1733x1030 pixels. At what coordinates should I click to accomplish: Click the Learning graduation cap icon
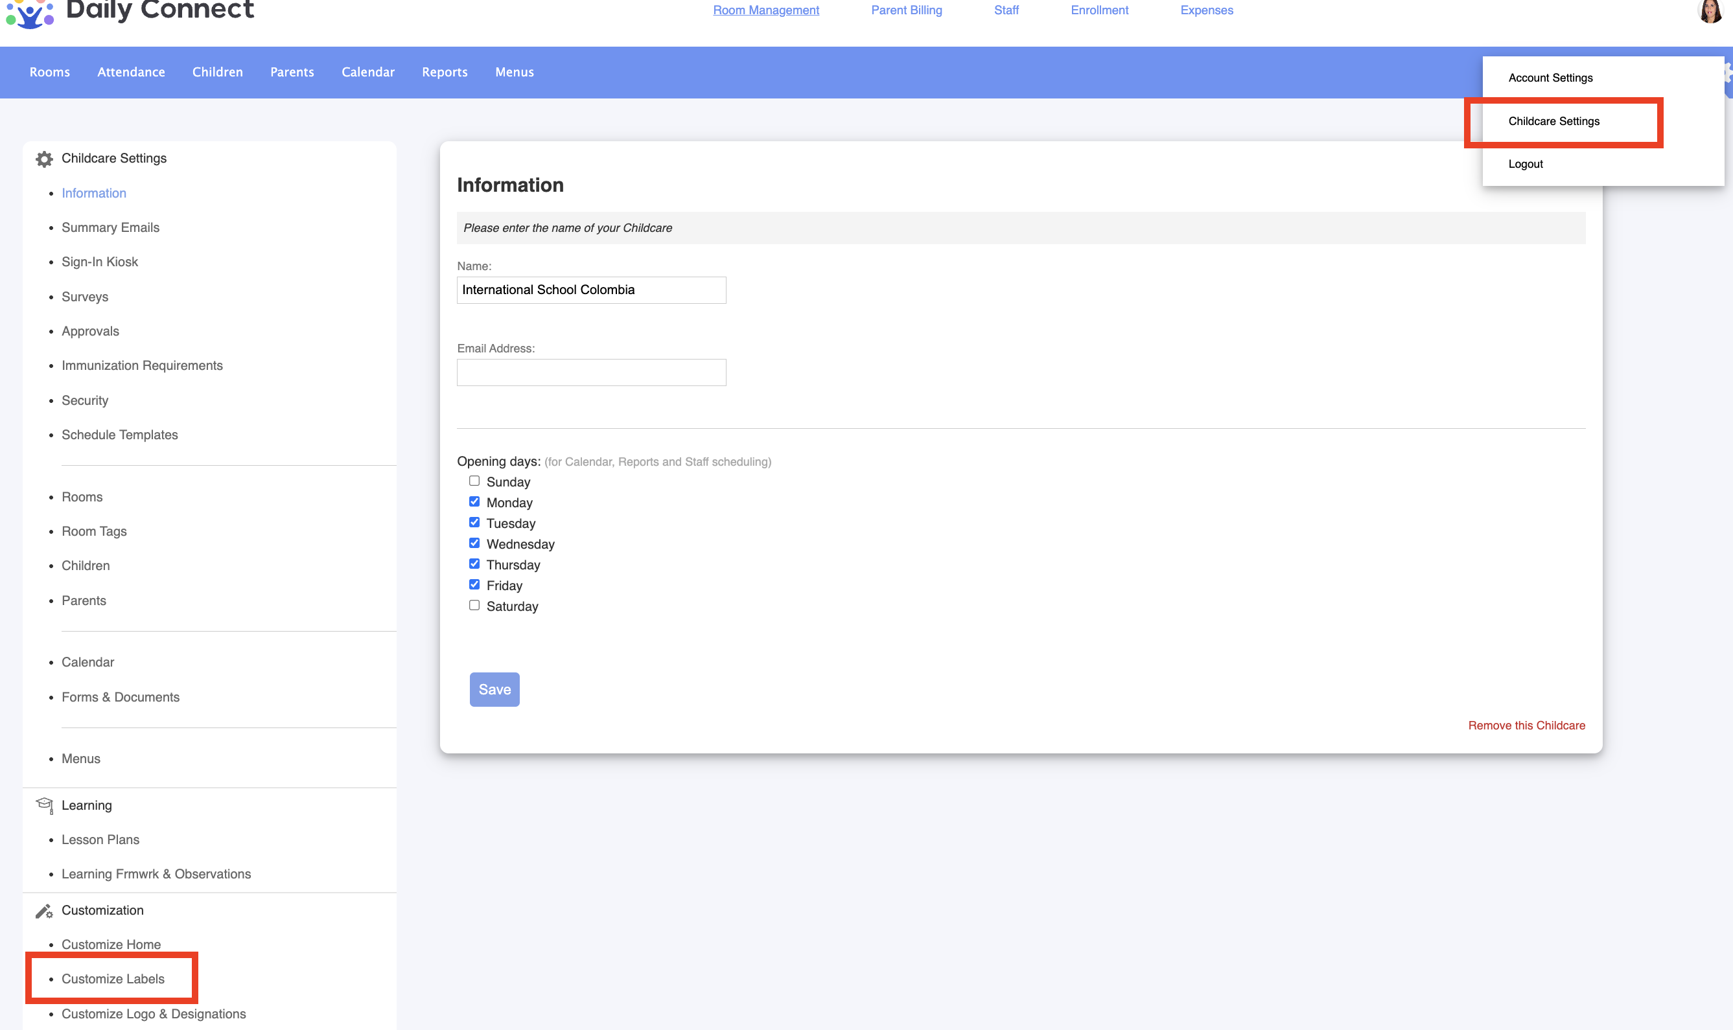pyautogui.click(x=45, y=805)
